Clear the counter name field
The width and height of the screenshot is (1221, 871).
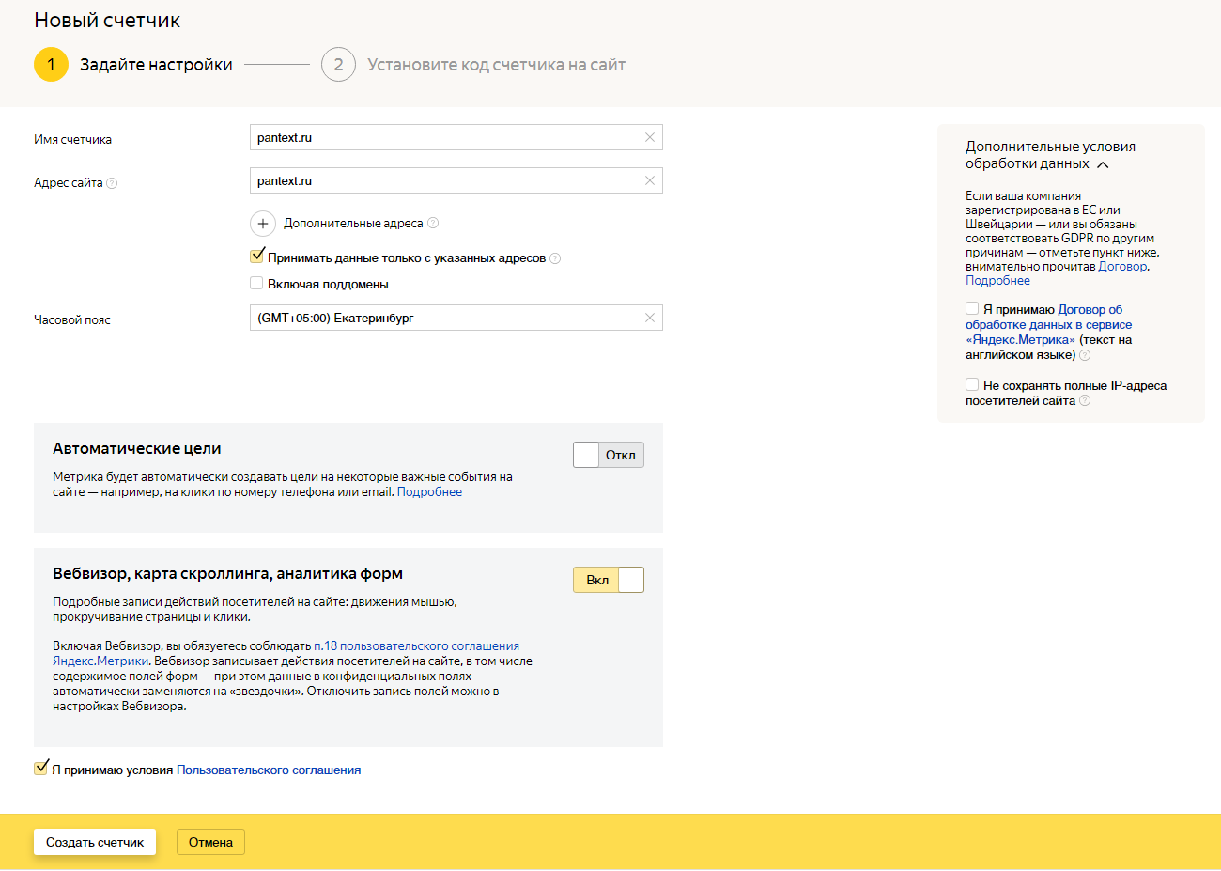(650, 137)
